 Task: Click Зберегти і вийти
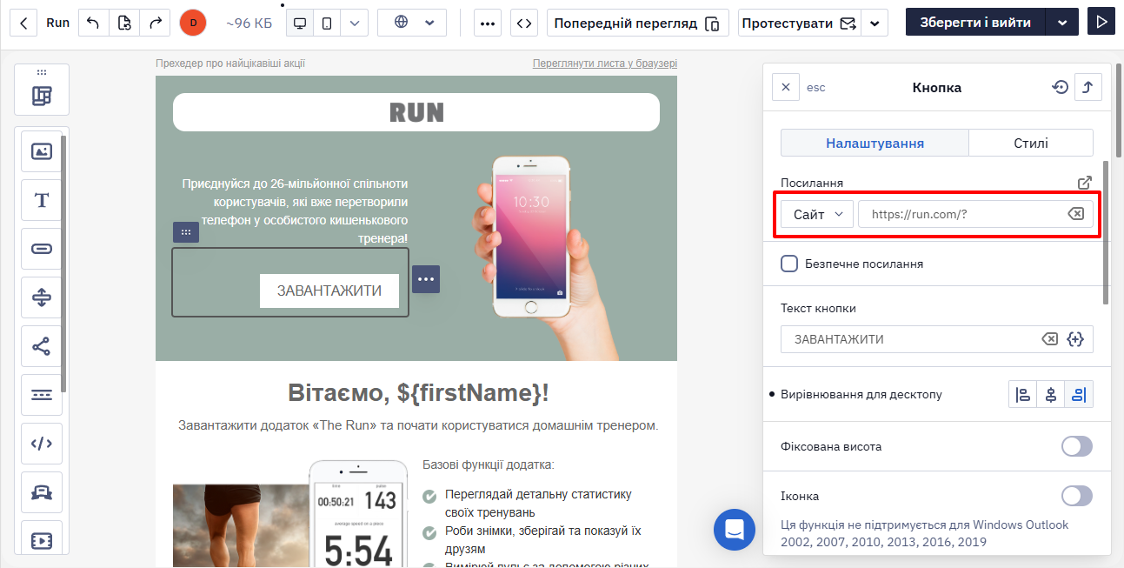click(x=975, y=23)
